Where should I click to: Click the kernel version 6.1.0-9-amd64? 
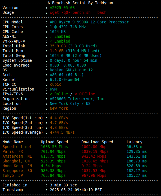[x=65, y=80]
